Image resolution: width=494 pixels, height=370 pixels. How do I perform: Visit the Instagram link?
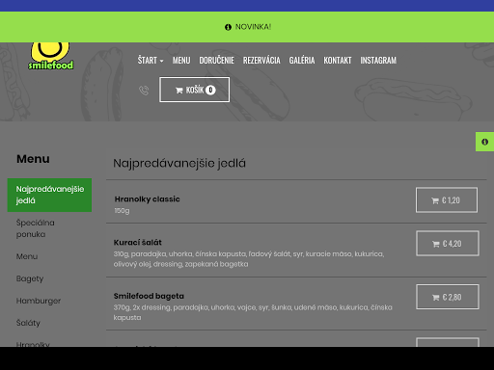[x=378, y=61]
